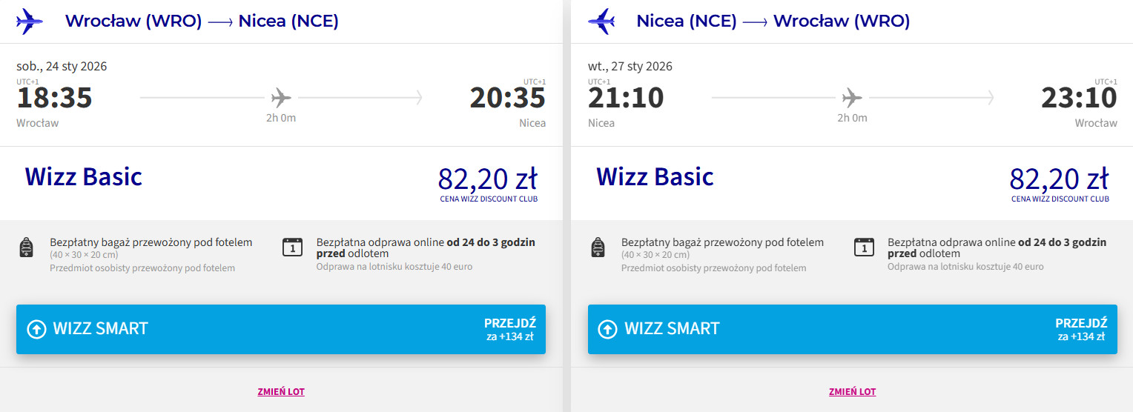This screenshot has width=1133, height=412.
Task: Click the Wrocław (WRO) → Nicea (NCE) route heading
Action: click(x=202, y=21)
